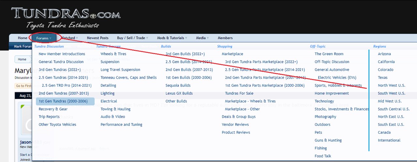Open Tonneau Covers, Caps and Shells

(x=128, y=78)
